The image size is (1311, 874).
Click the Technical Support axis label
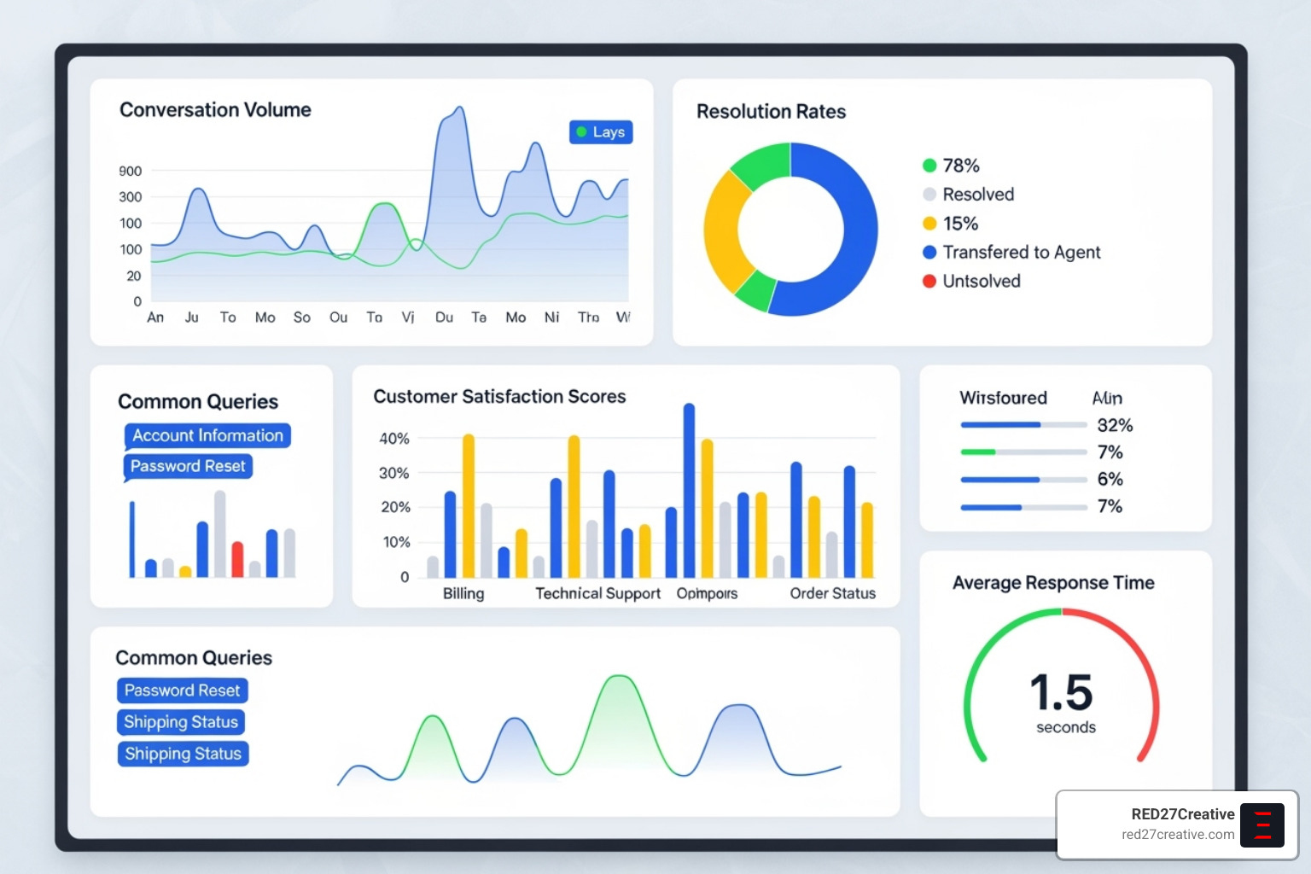[597, 594]
